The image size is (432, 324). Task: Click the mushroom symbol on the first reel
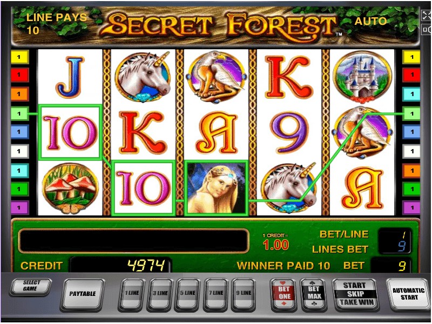tap(70, 188)
